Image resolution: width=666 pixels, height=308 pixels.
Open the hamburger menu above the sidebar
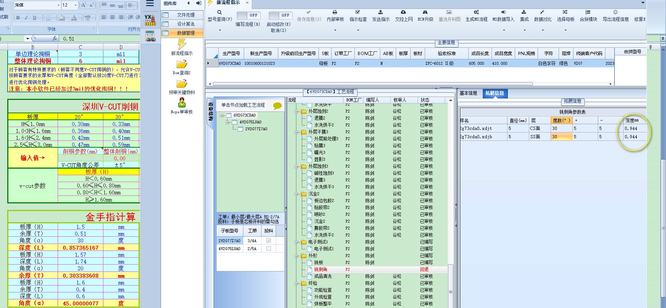click(150, 4)
